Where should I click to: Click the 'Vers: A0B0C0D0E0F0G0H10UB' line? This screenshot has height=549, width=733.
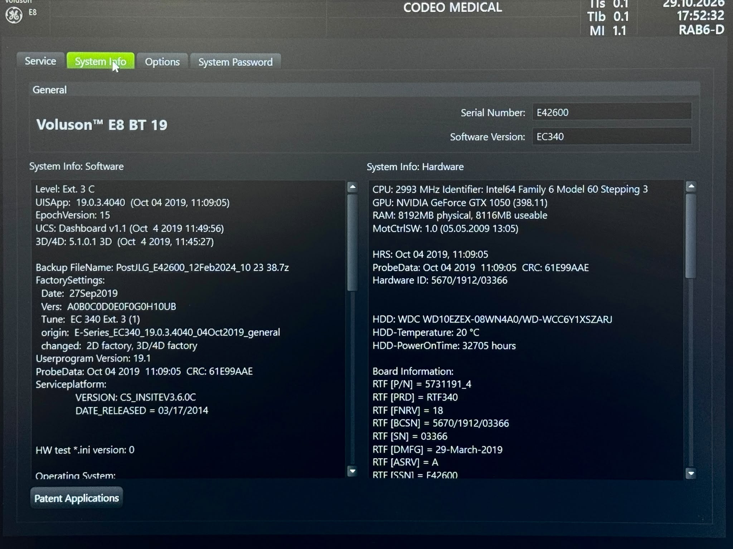click(x=108, y=307)
